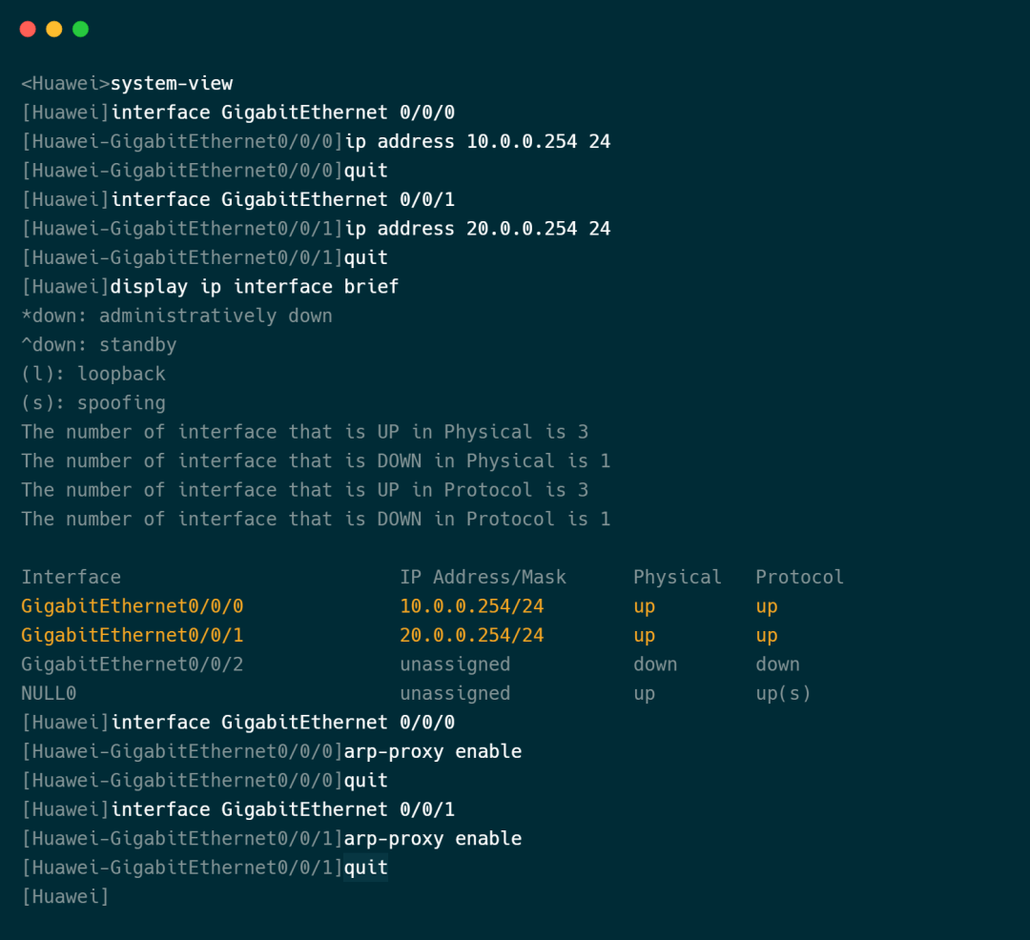Click the Physical column header
This screenshot has height=940, width=1030.
click(x=677, y=577)
